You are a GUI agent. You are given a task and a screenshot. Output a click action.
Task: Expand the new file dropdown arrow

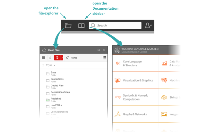click(62, 58)
